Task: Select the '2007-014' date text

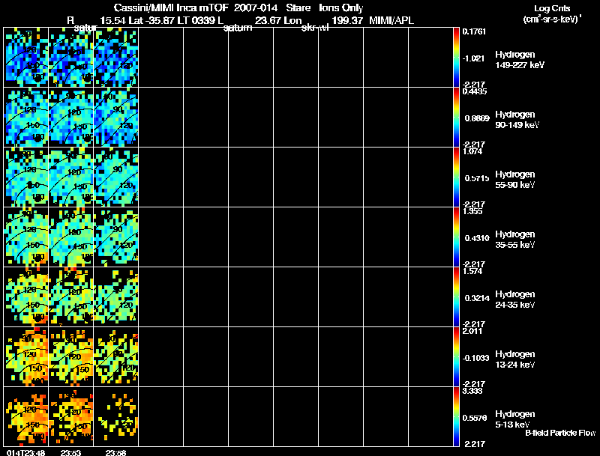Action: pos(256,8)
